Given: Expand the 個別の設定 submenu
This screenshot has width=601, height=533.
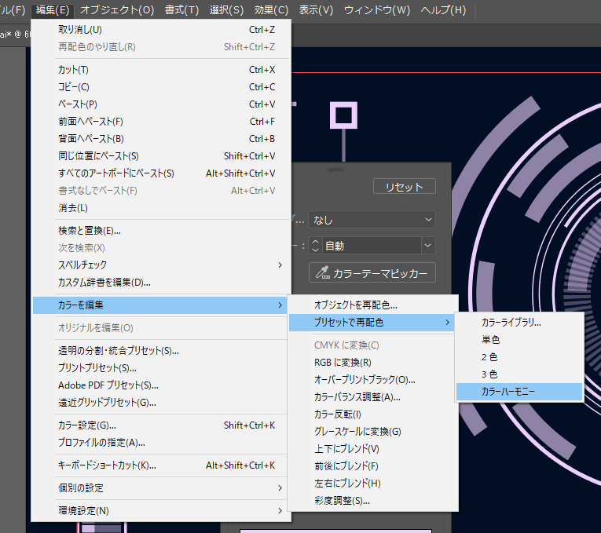Looking at the screenshot, I should pos(161,487).
